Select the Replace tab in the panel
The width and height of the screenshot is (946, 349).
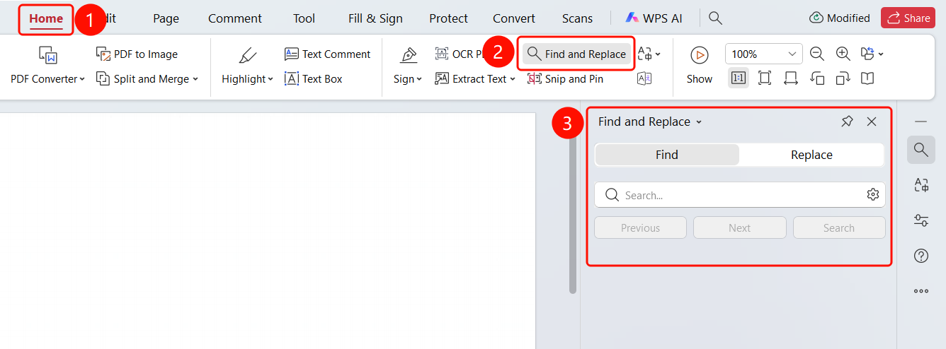[x=811, y=155]
